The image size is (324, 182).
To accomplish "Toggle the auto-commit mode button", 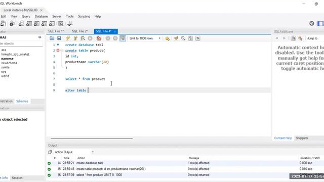I will [123, 38].
